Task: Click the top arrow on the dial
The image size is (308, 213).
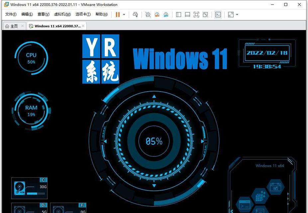Action: (x=154, y=97)
